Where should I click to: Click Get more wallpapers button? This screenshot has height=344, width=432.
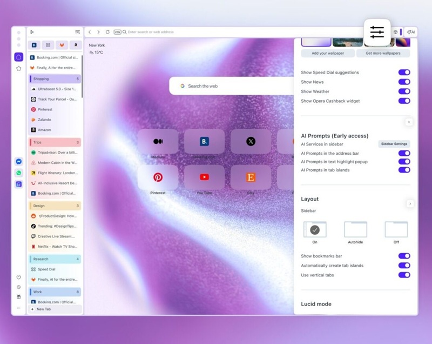[383, 53]
